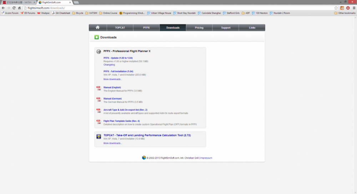Download PFPX Update 1.00 to 1.04
The height and width of the screenshot is (194, 357).
coord(118,58)
